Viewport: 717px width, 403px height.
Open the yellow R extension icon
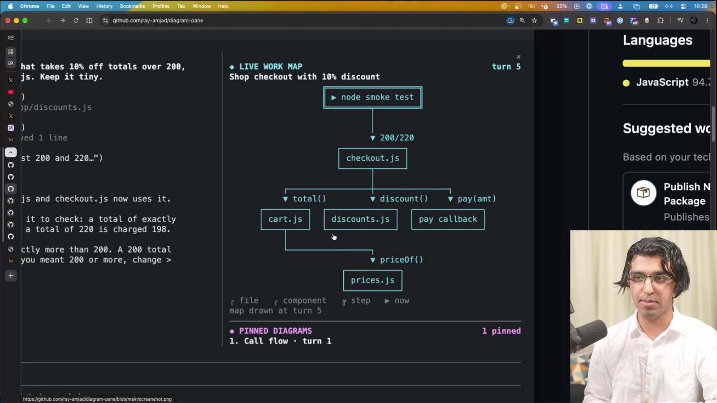click(x=580, y=21)
